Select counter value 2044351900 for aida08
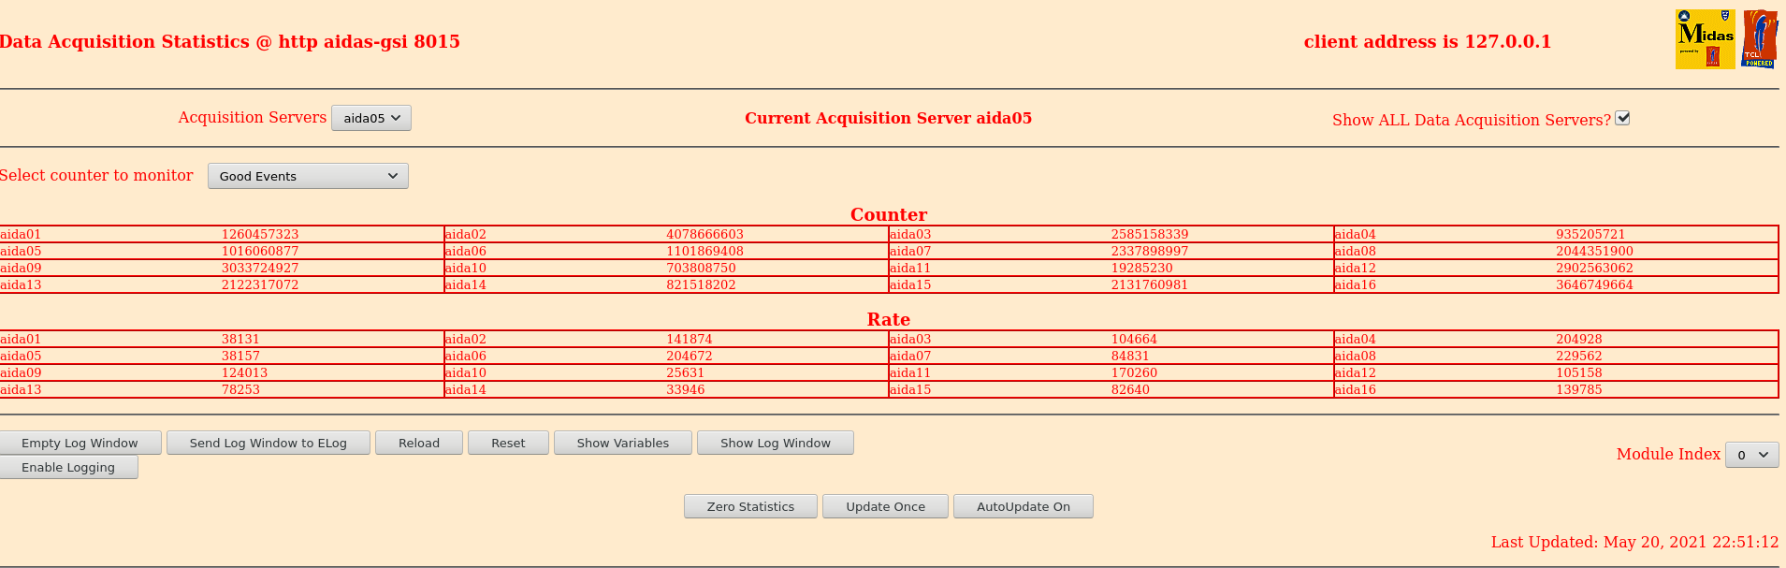1786x568 pixels. [1594, 251]
